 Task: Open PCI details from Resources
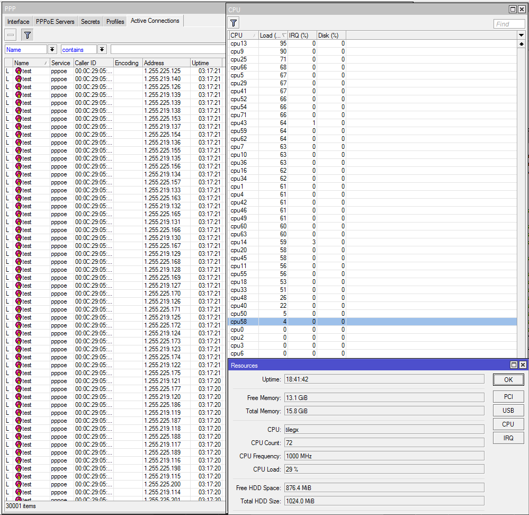pyautogui.click(x=508, y=396)
